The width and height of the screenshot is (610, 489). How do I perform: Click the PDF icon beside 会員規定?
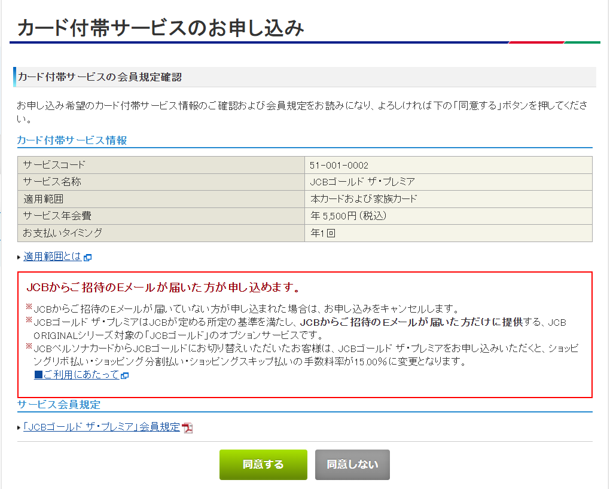[188, 428]
